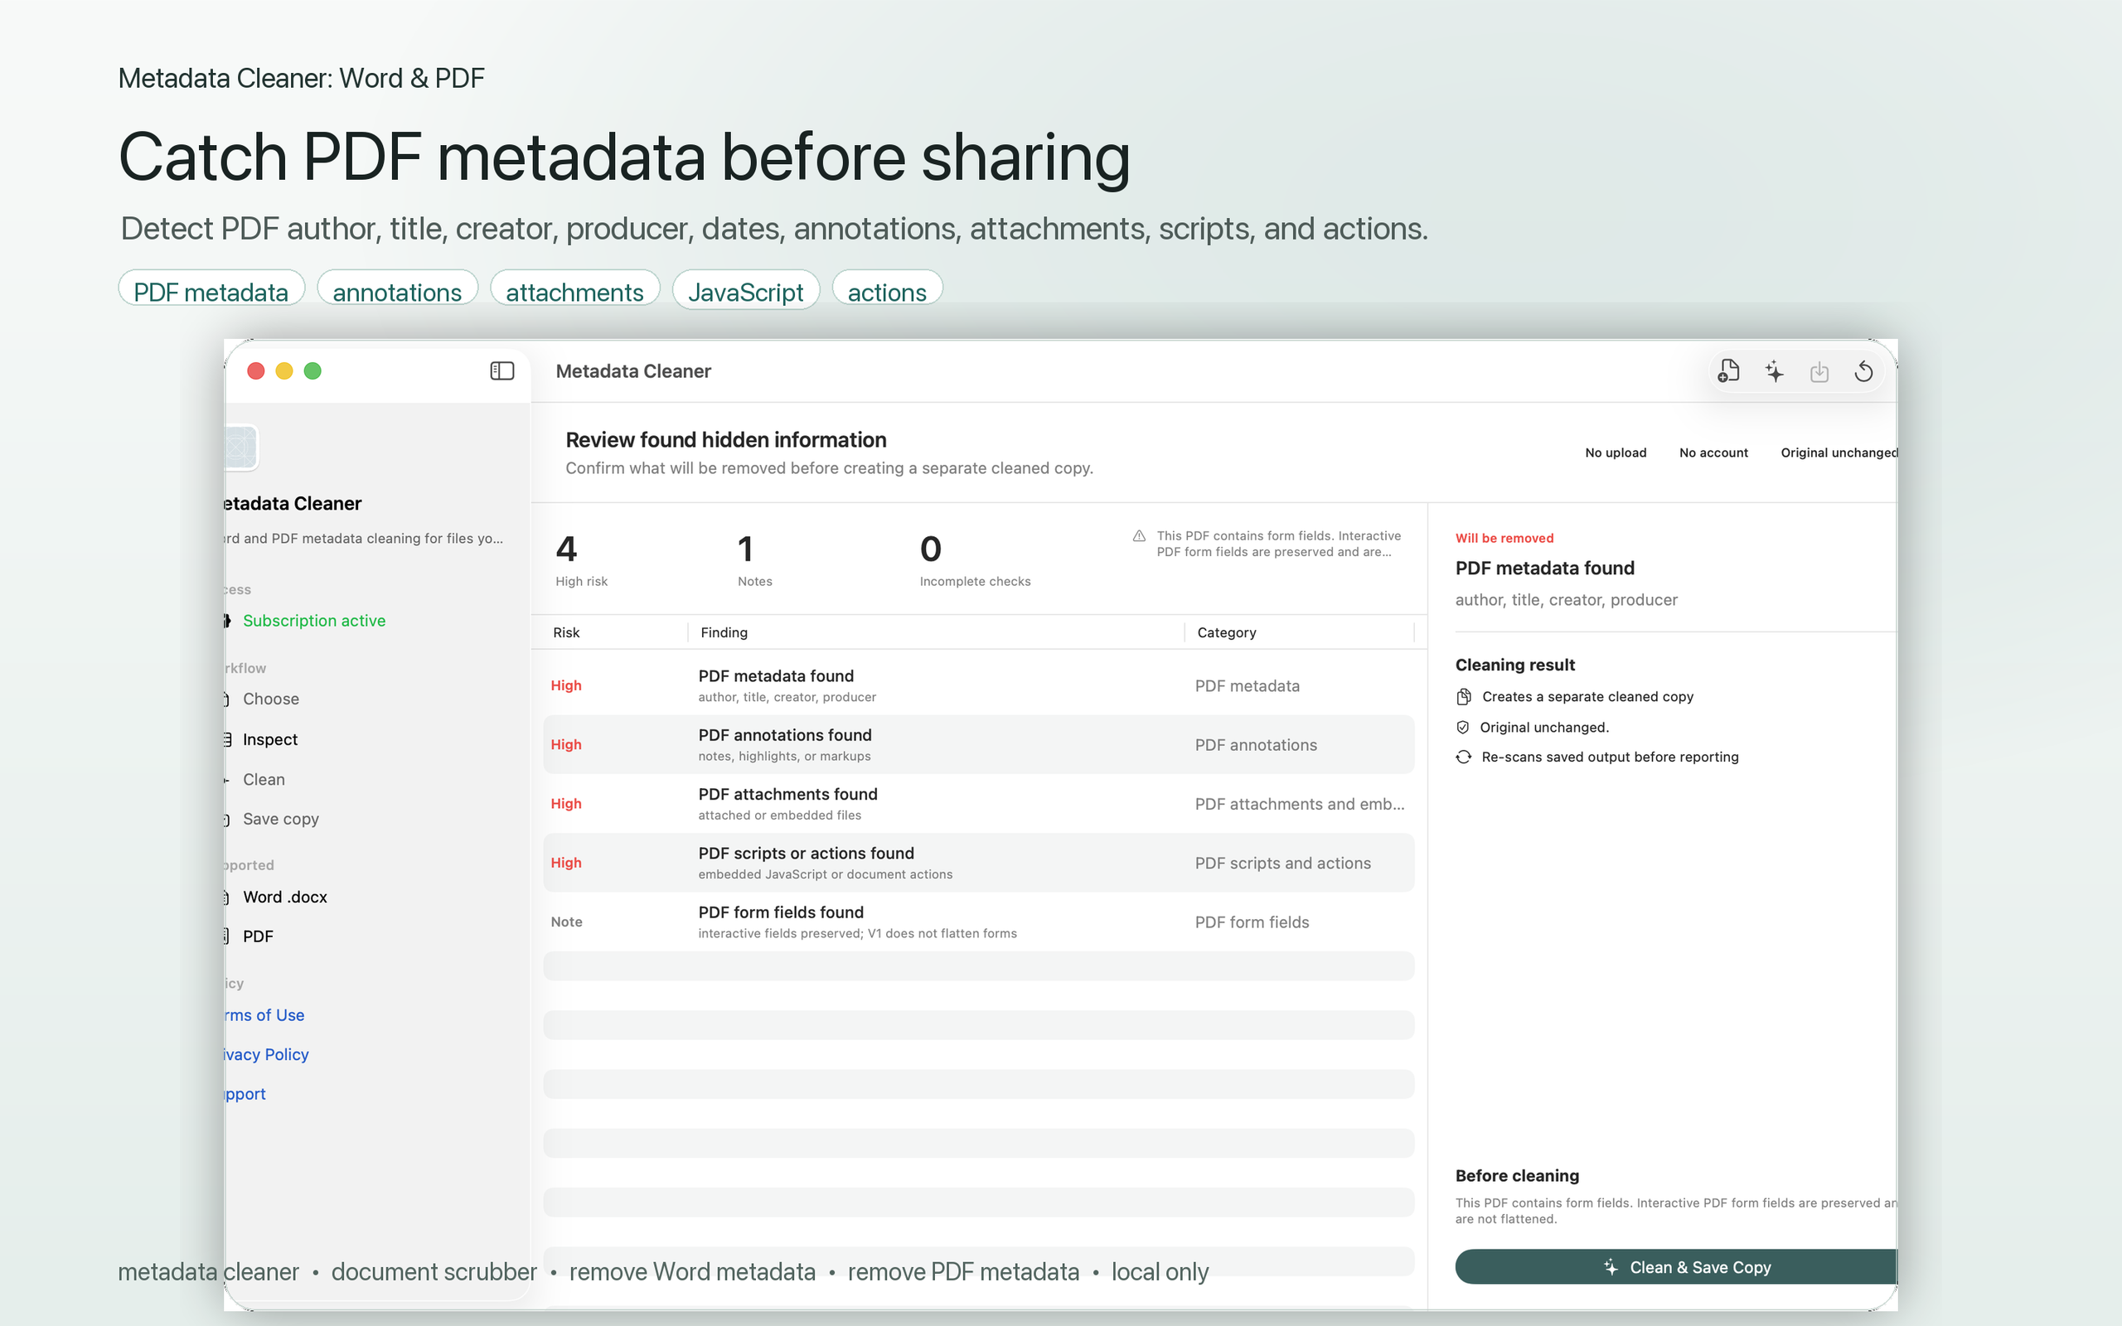Select the PDF scripts or actions found row
Viewport: 2122px width, 1326px height.
tap(979, 863)
